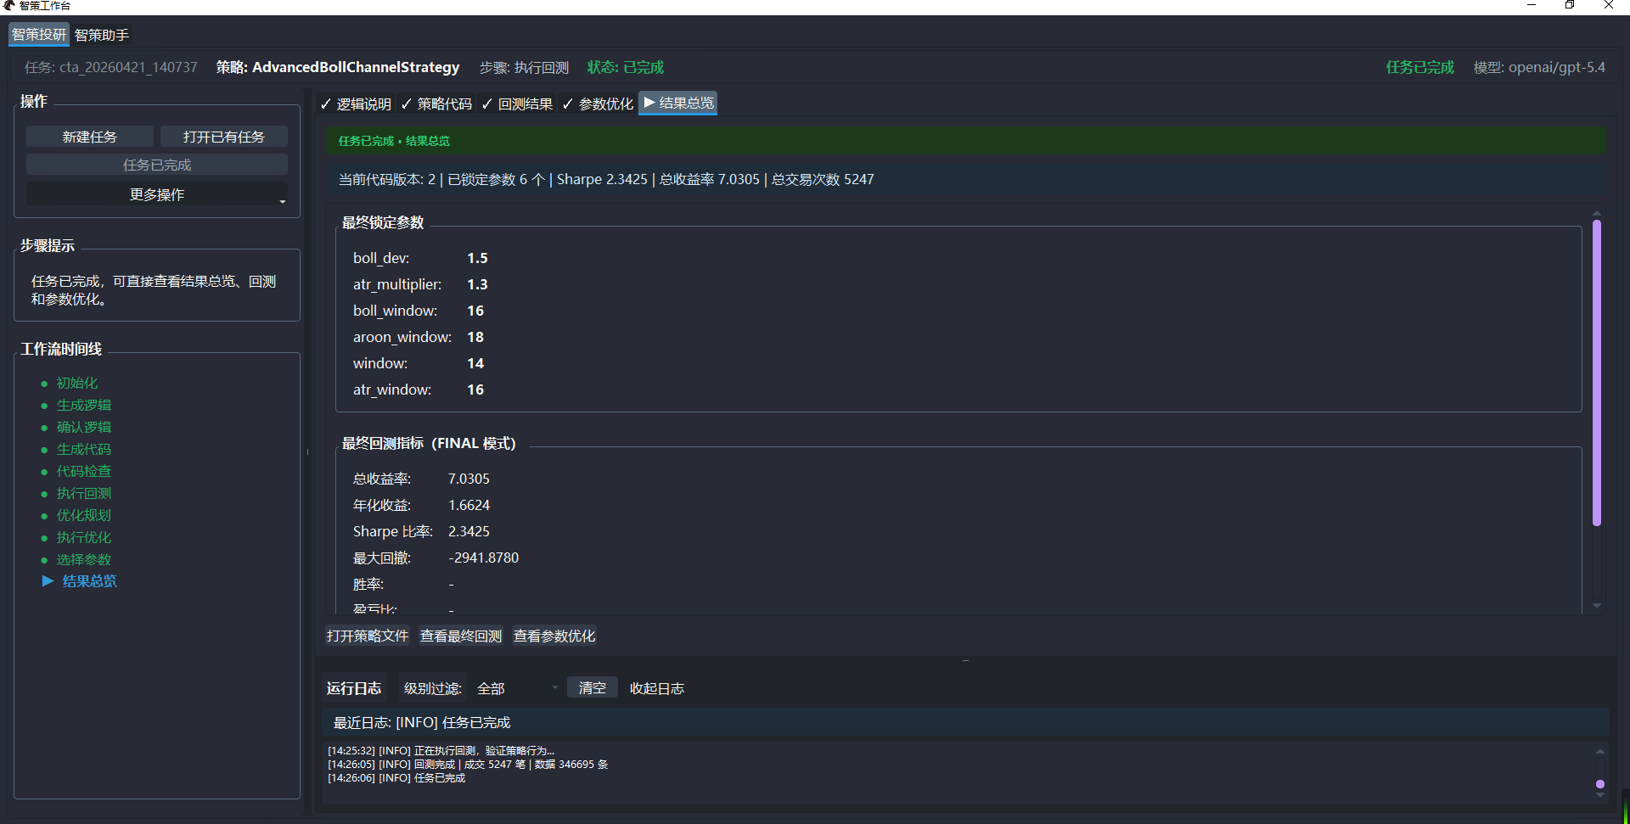Select 代码检查 in the workflow timeline
This screenshot has height=824, width=1630.
[x=84, y=471]
